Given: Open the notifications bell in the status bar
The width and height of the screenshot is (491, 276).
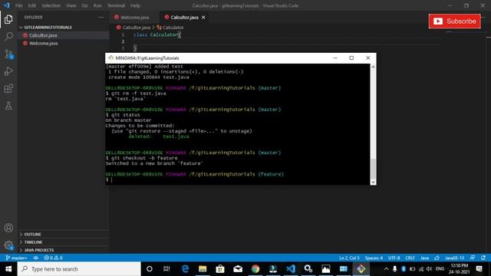Looking at the screenshot, I should coord(483,258).
